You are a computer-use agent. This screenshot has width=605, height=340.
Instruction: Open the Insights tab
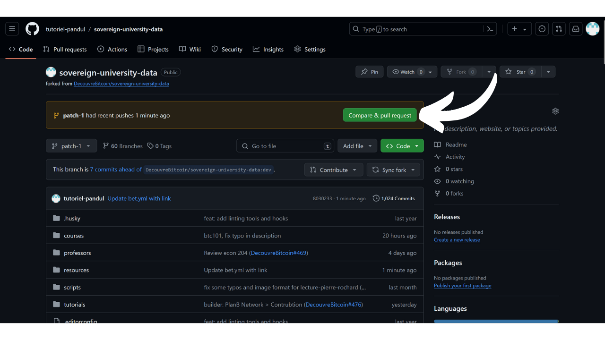[268, 49]
